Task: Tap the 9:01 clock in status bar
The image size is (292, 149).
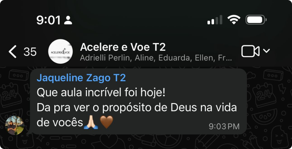Action: pos(48,20)
